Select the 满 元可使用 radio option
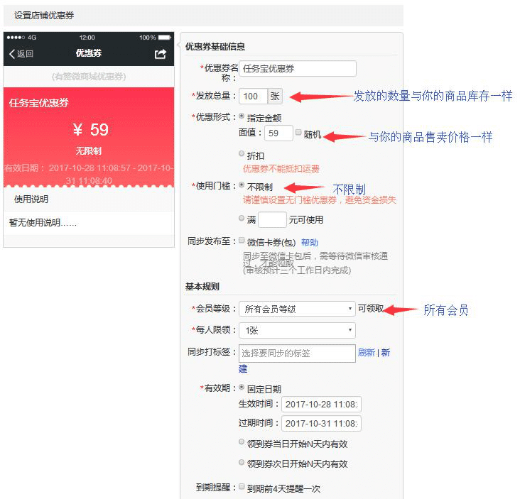 [x=243, y=219]
